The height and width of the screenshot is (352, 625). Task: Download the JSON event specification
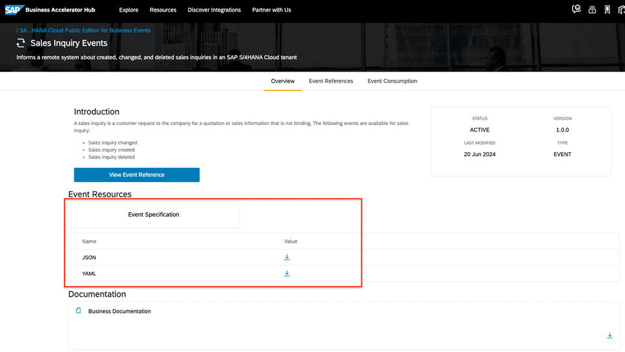pos(286,257)
